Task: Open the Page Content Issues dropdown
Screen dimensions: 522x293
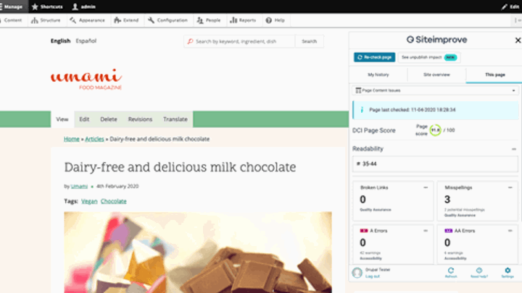Action: click(436, 90)
